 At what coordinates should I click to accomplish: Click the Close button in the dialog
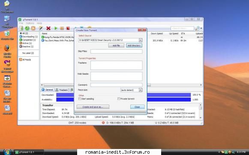click(x=138, y=107)
